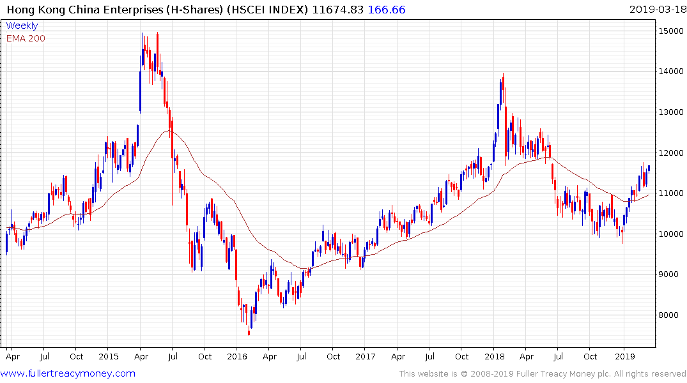Screen dimensions: 687x383
Task: Click the chart title Hong Kong China Enterprises
Action: click(147, 9)
